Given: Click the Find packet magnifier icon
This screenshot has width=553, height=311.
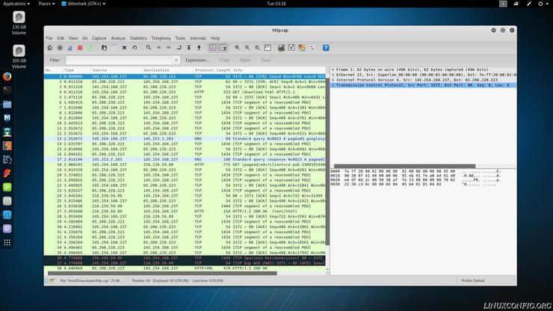Looking at the screenshot, I should (x=148, y=48).
